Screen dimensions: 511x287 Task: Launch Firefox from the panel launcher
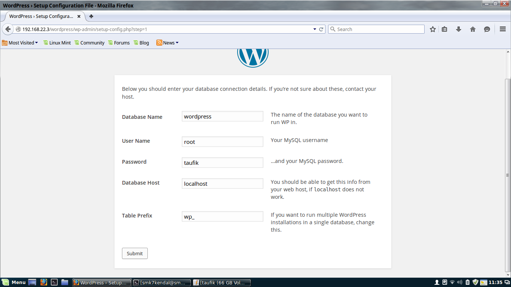point(43,282)
